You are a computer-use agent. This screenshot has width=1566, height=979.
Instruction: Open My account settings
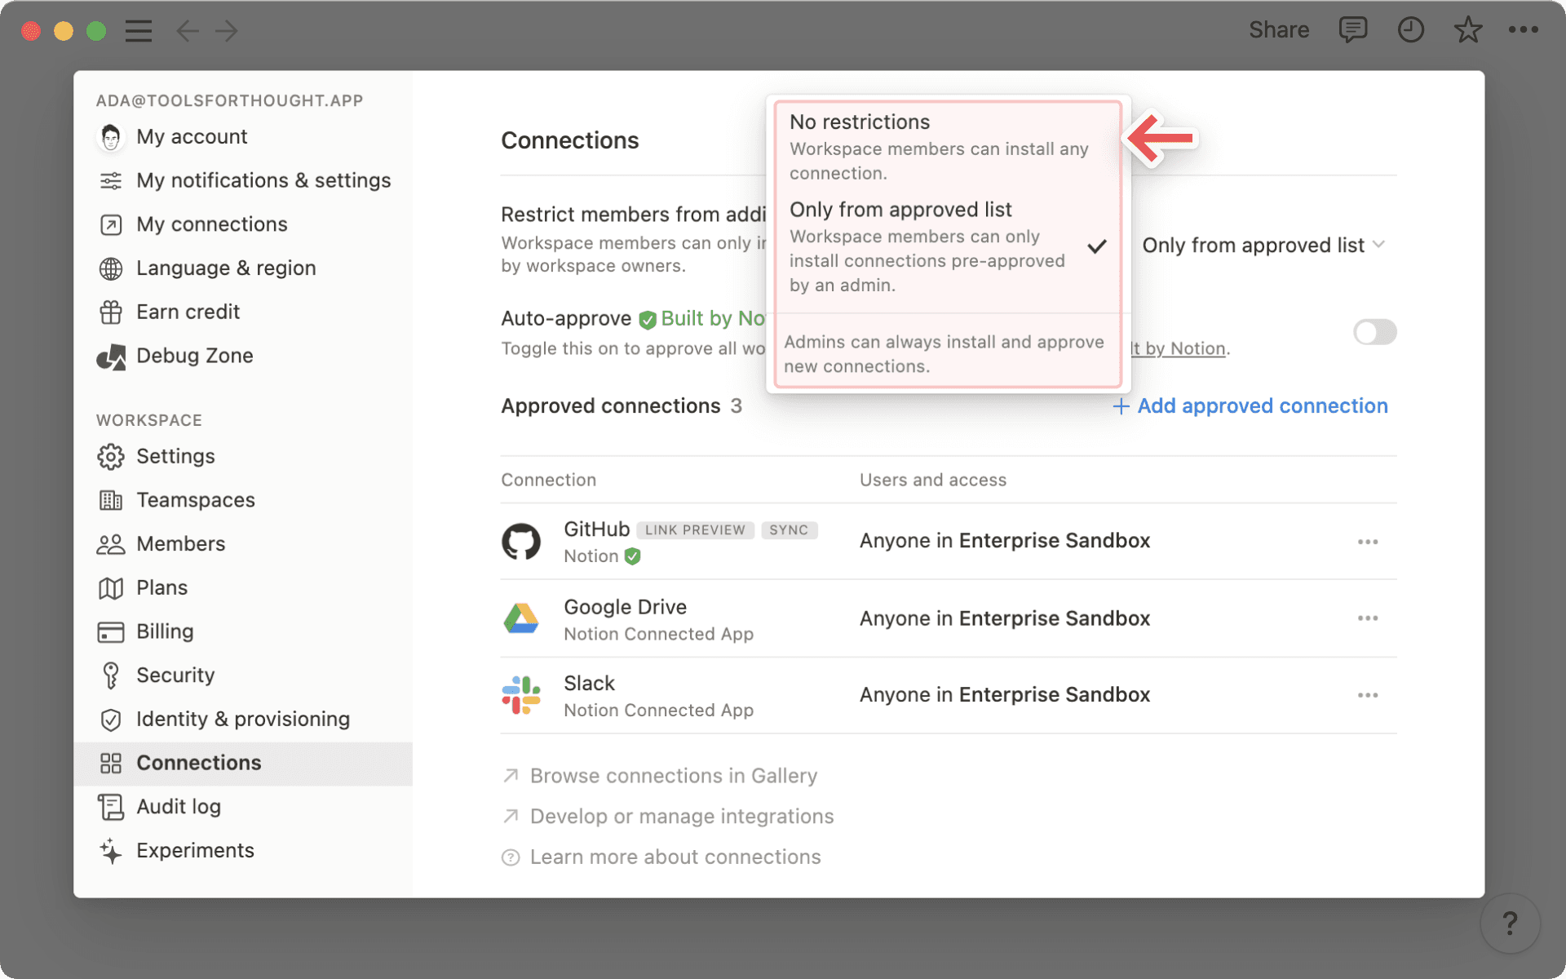coord(192,136)
